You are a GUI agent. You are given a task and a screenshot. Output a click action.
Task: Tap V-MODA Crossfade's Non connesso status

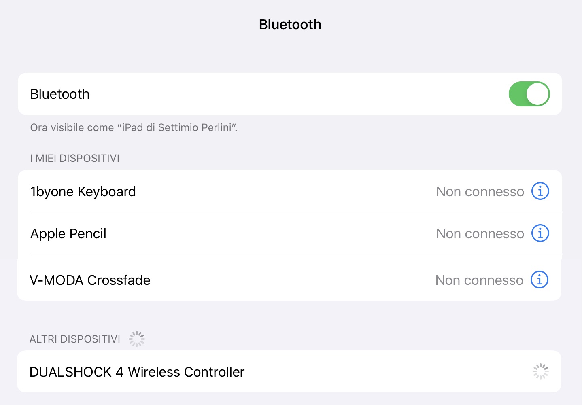click(x=479, y=280)
